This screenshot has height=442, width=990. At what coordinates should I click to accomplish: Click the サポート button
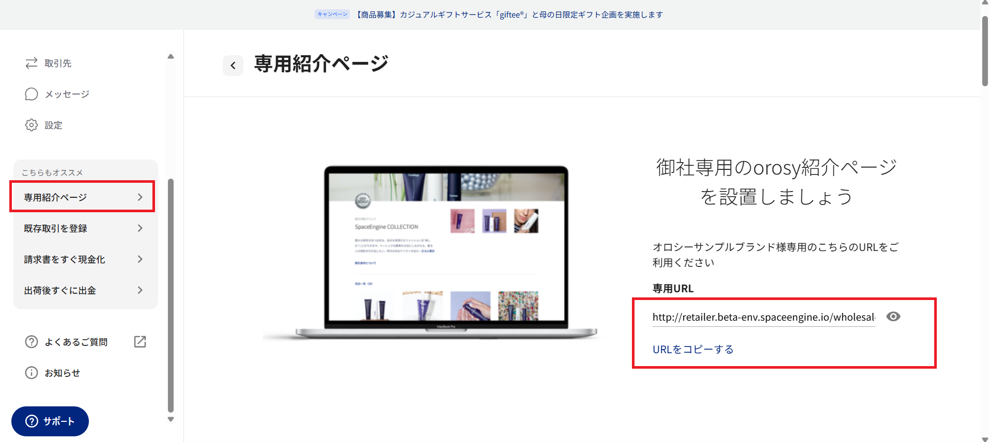(50, 421)
